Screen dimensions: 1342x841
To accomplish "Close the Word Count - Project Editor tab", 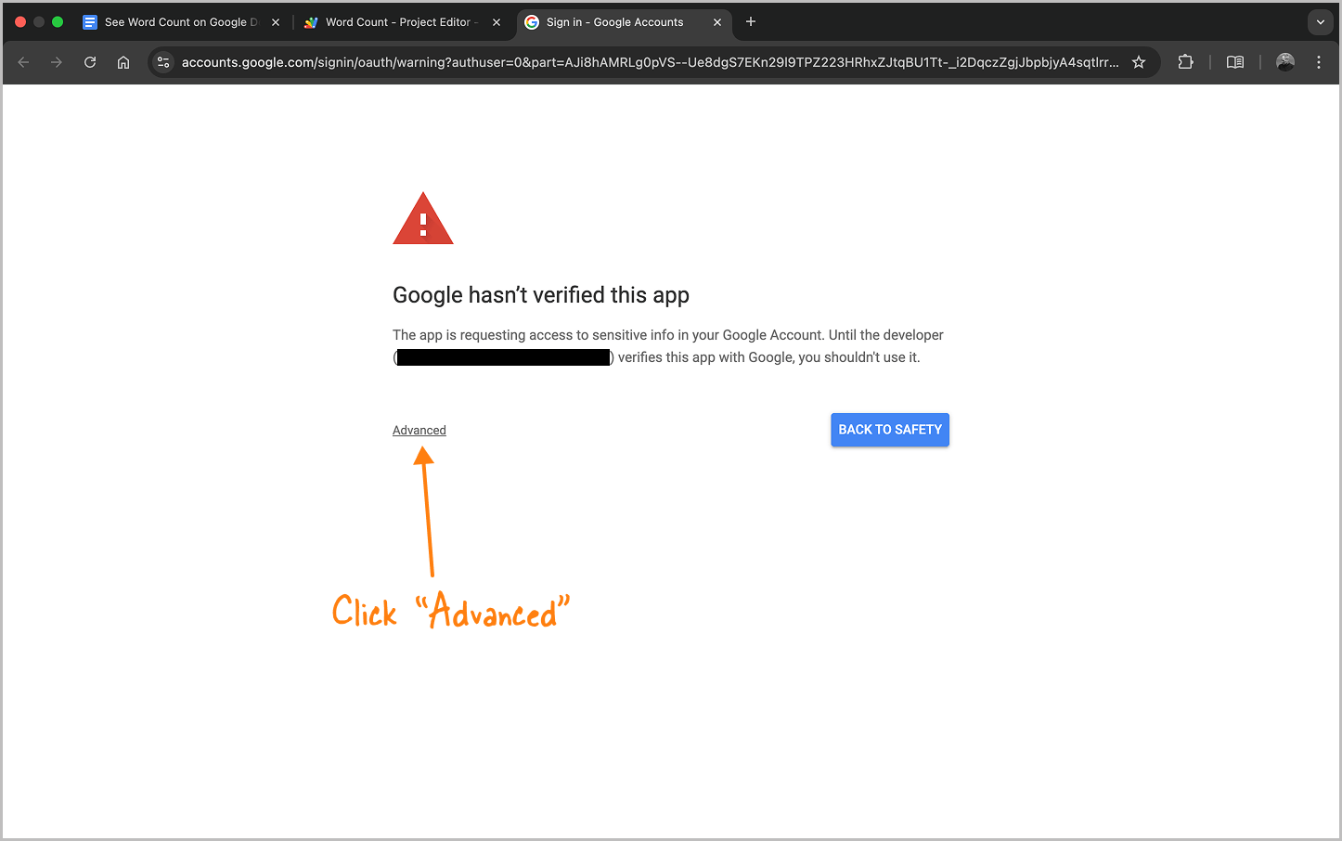I will [497, 22].
